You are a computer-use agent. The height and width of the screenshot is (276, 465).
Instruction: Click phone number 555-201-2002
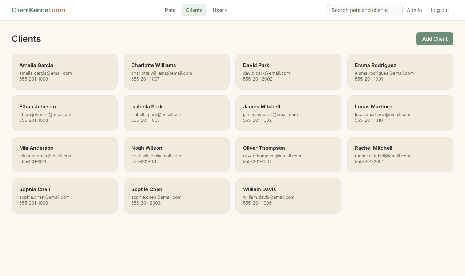[258, 79]
